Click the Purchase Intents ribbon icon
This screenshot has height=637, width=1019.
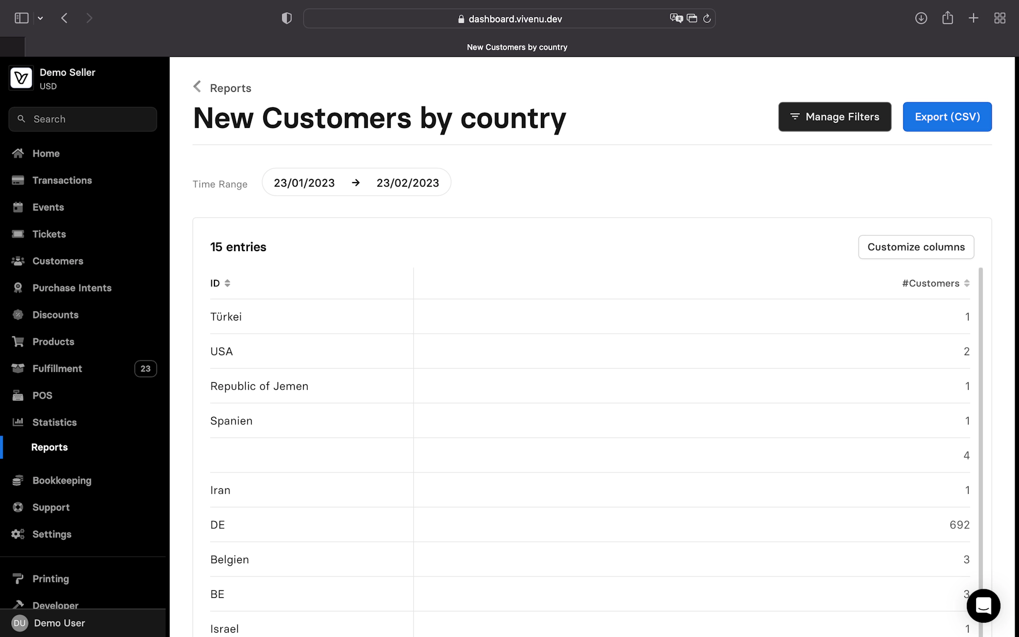pyautogui.click(x=18, y=288)
